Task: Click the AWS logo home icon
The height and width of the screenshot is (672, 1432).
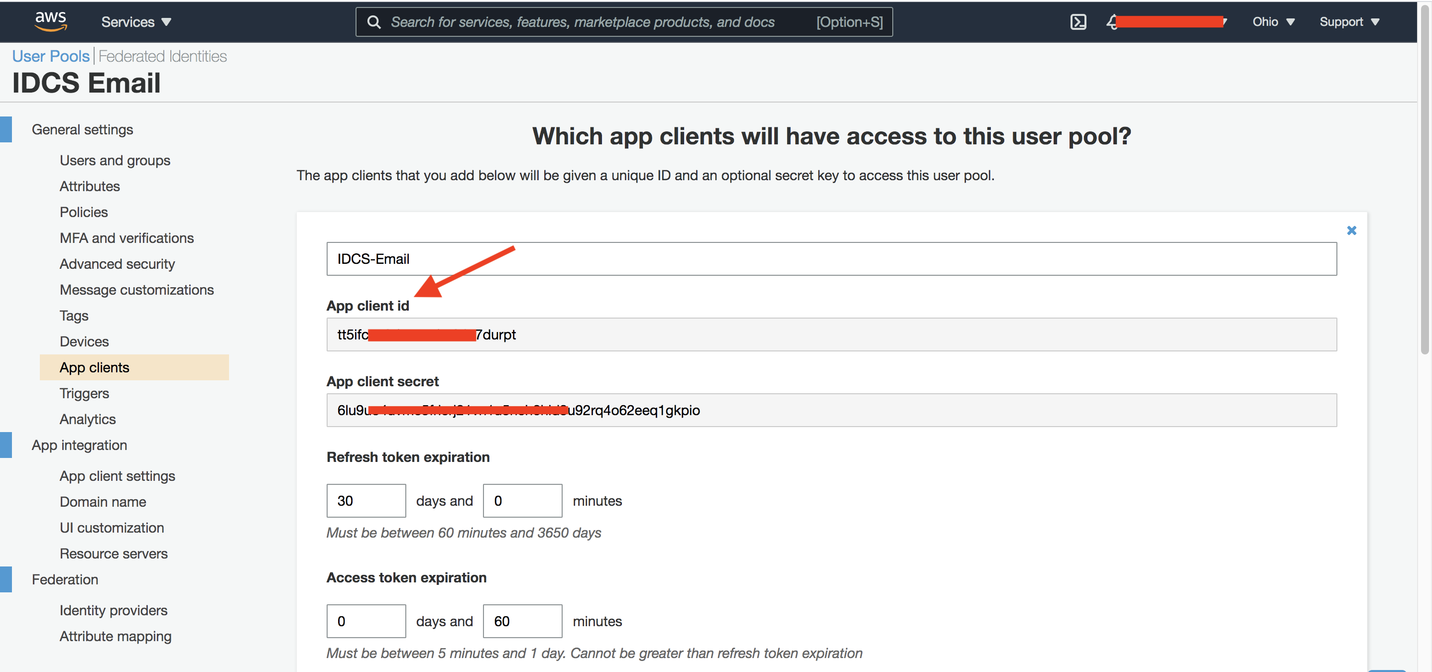Action: tap(51, 21)
